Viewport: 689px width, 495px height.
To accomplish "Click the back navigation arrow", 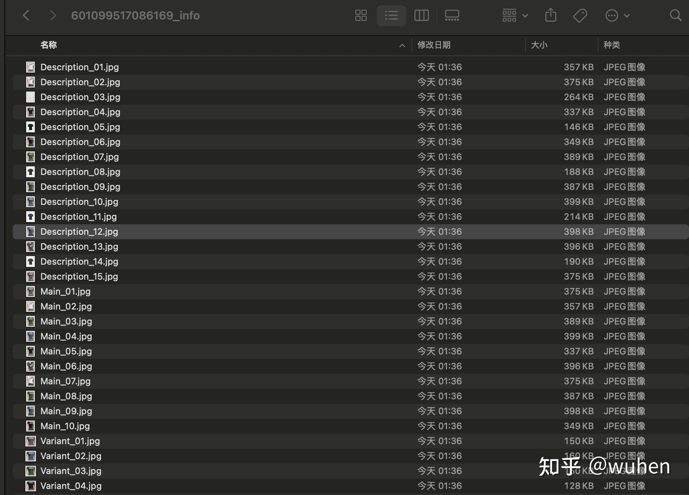I will click(26, 15).
